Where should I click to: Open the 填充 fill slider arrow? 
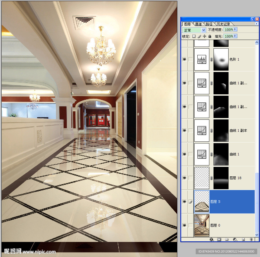pos(236,36)
